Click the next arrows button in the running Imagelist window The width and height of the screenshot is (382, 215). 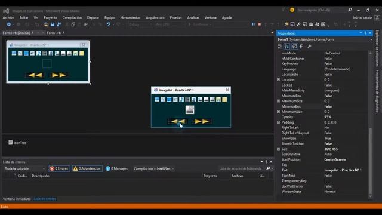click(x=202, y=121)
